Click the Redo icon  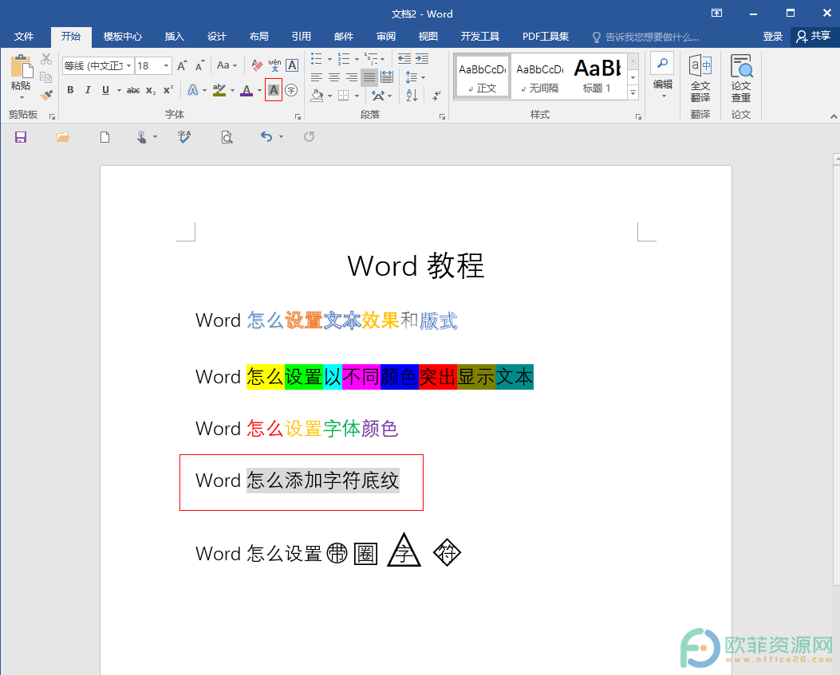[x=309, y=137]
